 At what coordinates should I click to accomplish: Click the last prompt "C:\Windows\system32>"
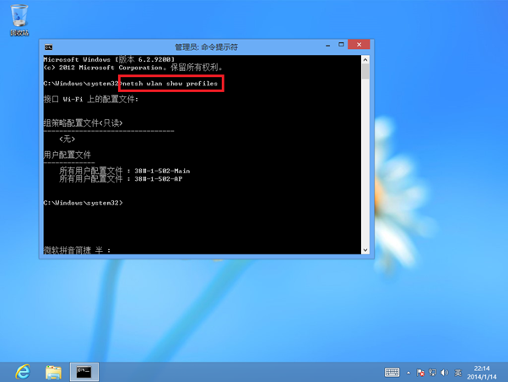coord(84,203)
